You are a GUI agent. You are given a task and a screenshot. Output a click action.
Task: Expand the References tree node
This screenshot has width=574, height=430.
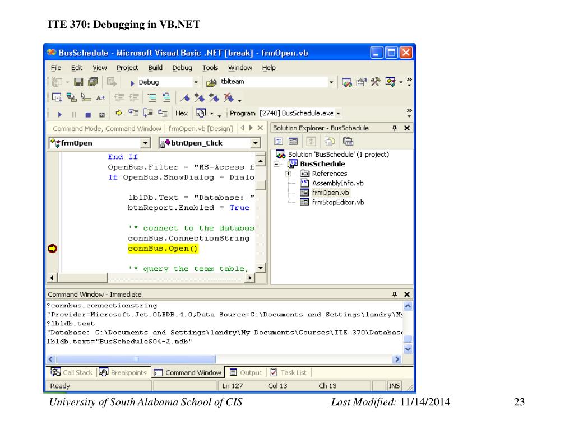[289, 174]
